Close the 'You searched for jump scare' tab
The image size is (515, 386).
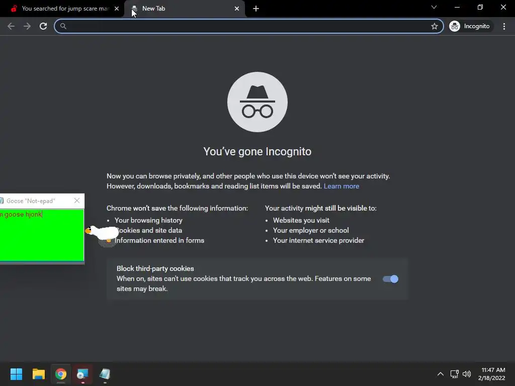point(117,9)
